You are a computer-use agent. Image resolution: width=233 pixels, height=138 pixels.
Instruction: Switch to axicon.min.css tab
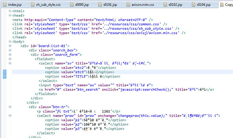click(140, 5)
